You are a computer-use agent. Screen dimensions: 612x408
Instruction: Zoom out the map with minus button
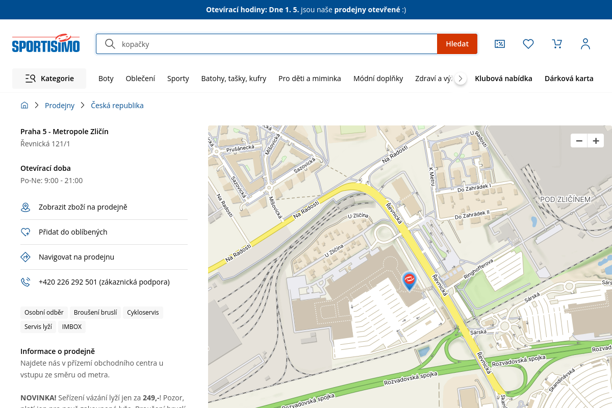(579, 141)
